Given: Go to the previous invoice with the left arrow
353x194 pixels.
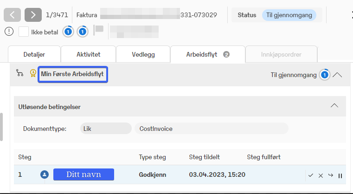Looking at the screenshot, I should click(x=13, y=15).
